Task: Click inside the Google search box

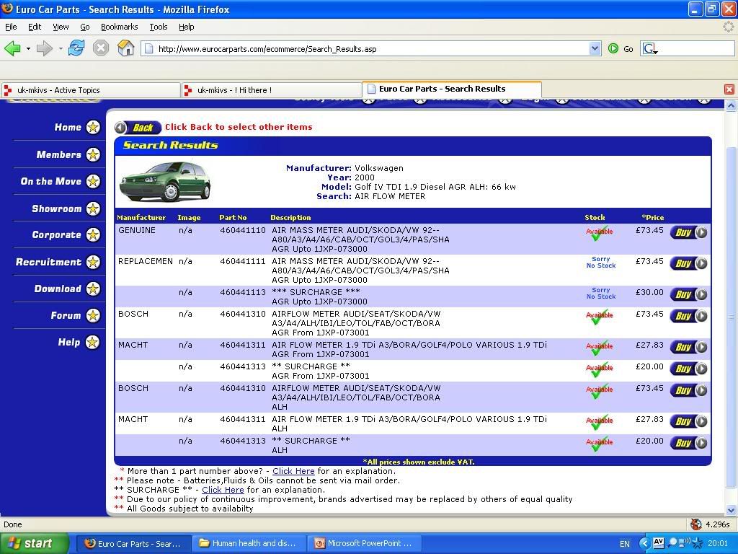Action: [697, 48]
